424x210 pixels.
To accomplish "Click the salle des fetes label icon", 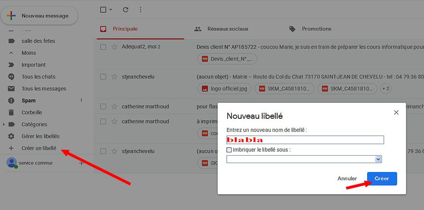I will click(11, 41).
